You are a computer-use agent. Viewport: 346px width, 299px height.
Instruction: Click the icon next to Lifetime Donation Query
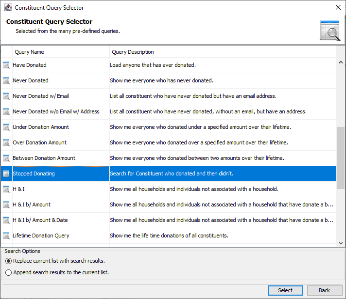click(x=6, y=236)
